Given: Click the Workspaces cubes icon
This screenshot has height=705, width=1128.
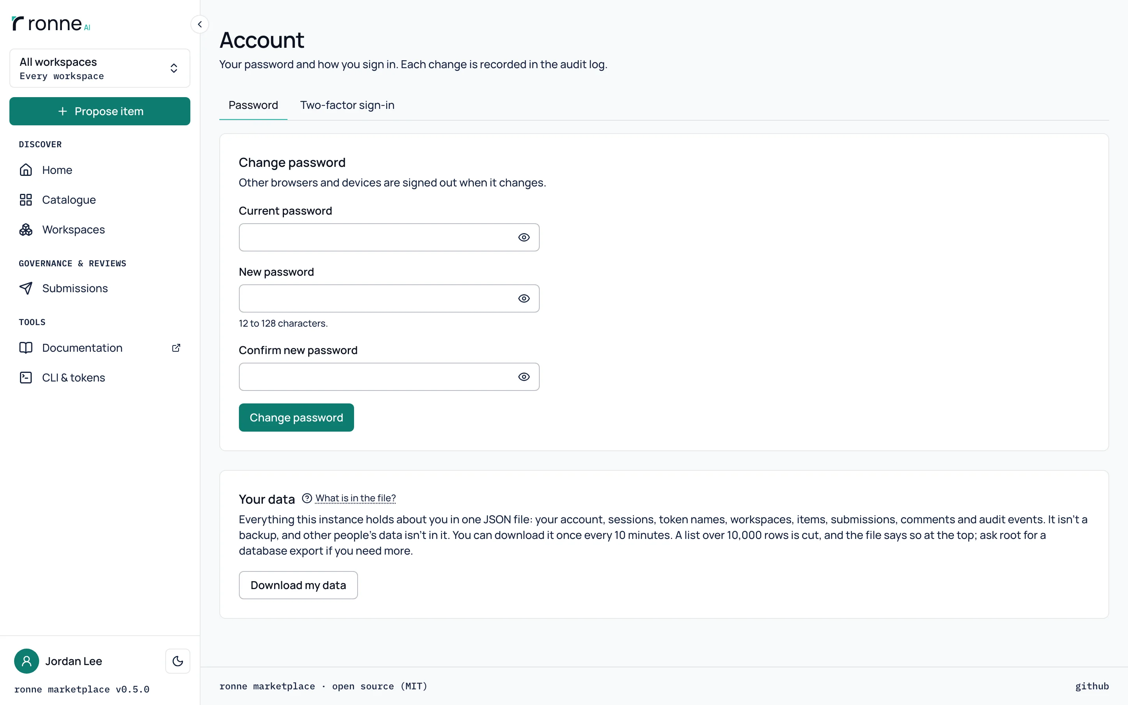Looking at the screenshot, I should (x=25, y=230).
